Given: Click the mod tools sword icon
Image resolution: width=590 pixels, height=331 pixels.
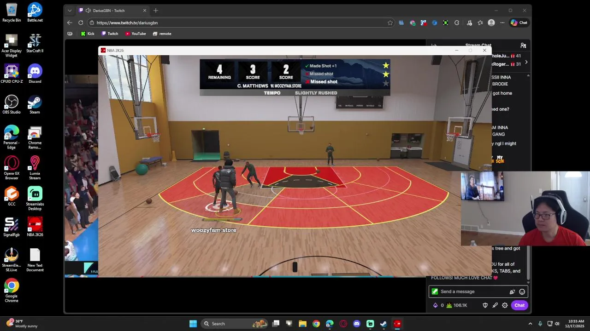Looking at the screenshot, I should point(495,305).
